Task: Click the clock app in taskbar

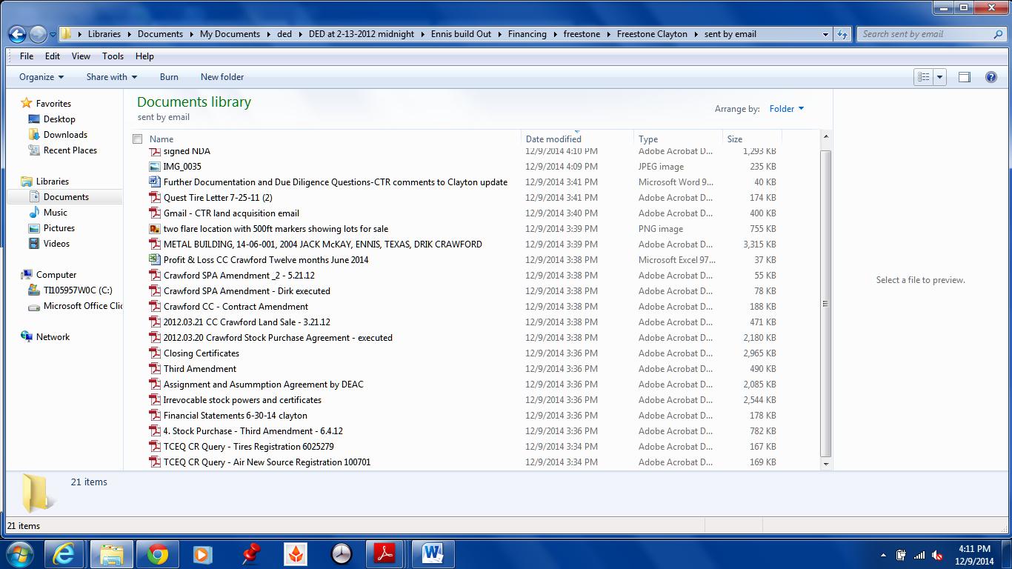Action: (x=341, y=553)
